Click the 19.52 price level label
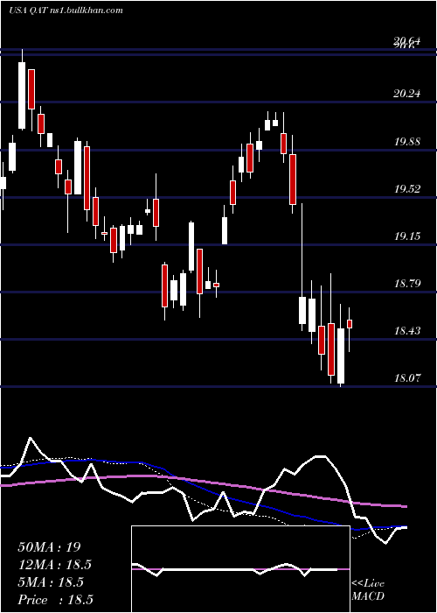 pyautogui.click(x=407, y=189)
